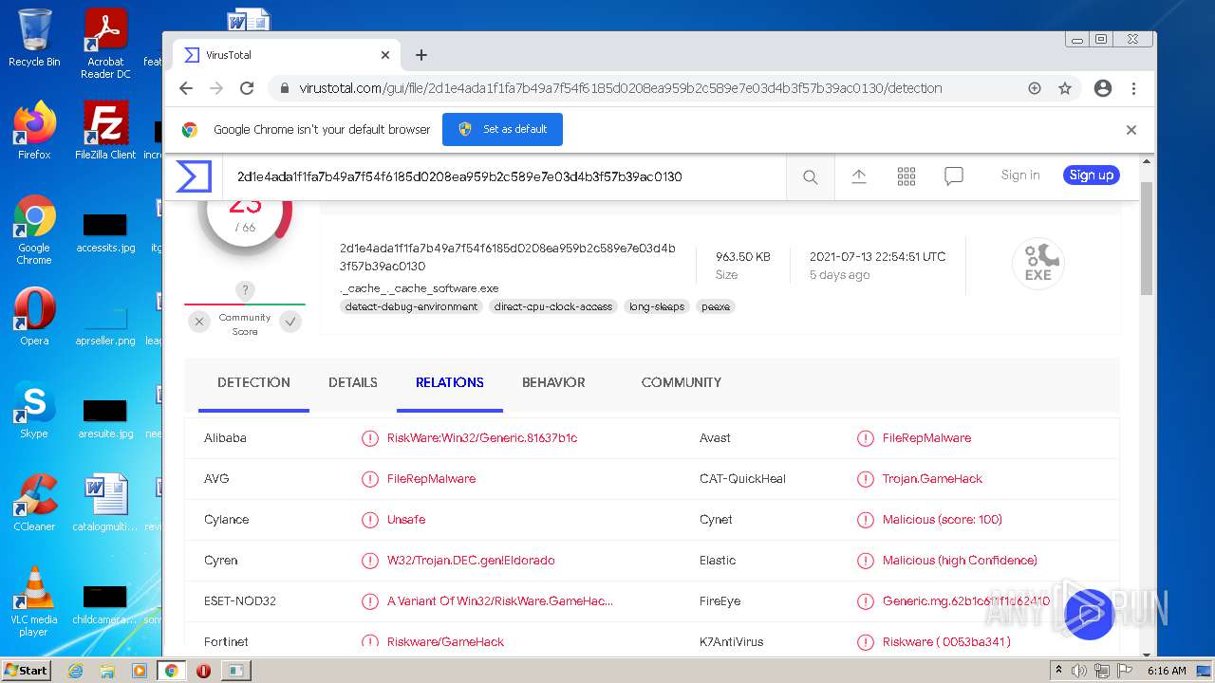Click the page vertical scrollbar
Viewport: 1215px width, 683px height.
coord(1147,239)
